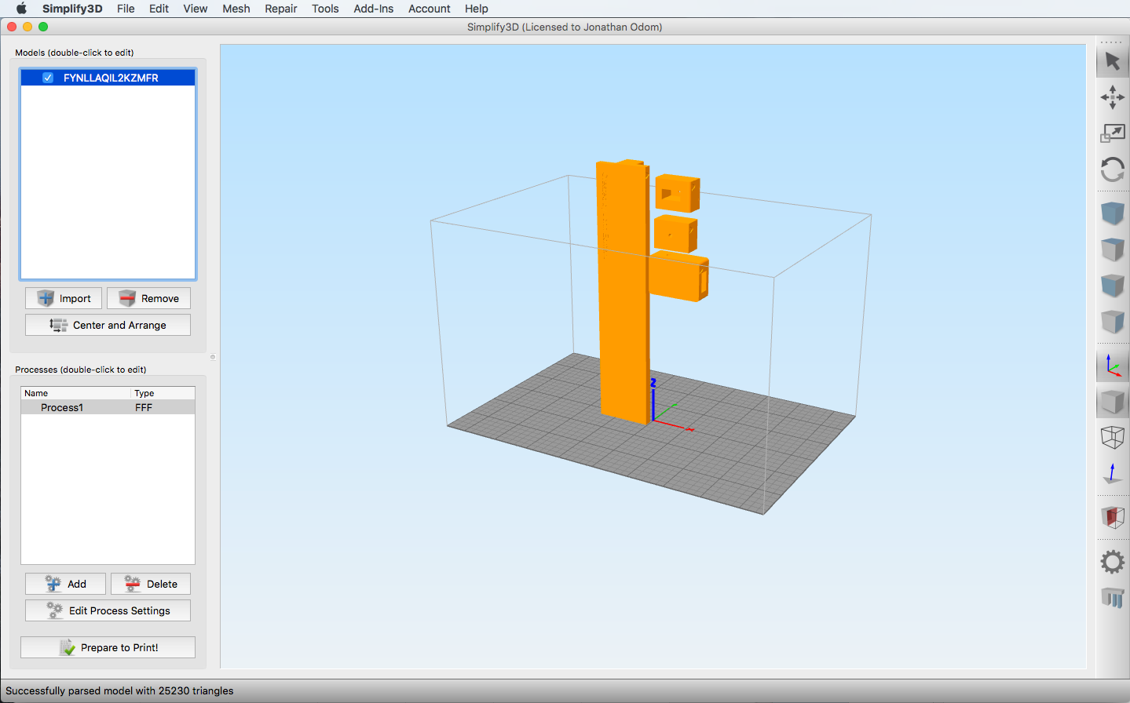This screenshot has height=703, width=1130.
Task: Pick the rotate model tool
Action: coord(1112,169)
